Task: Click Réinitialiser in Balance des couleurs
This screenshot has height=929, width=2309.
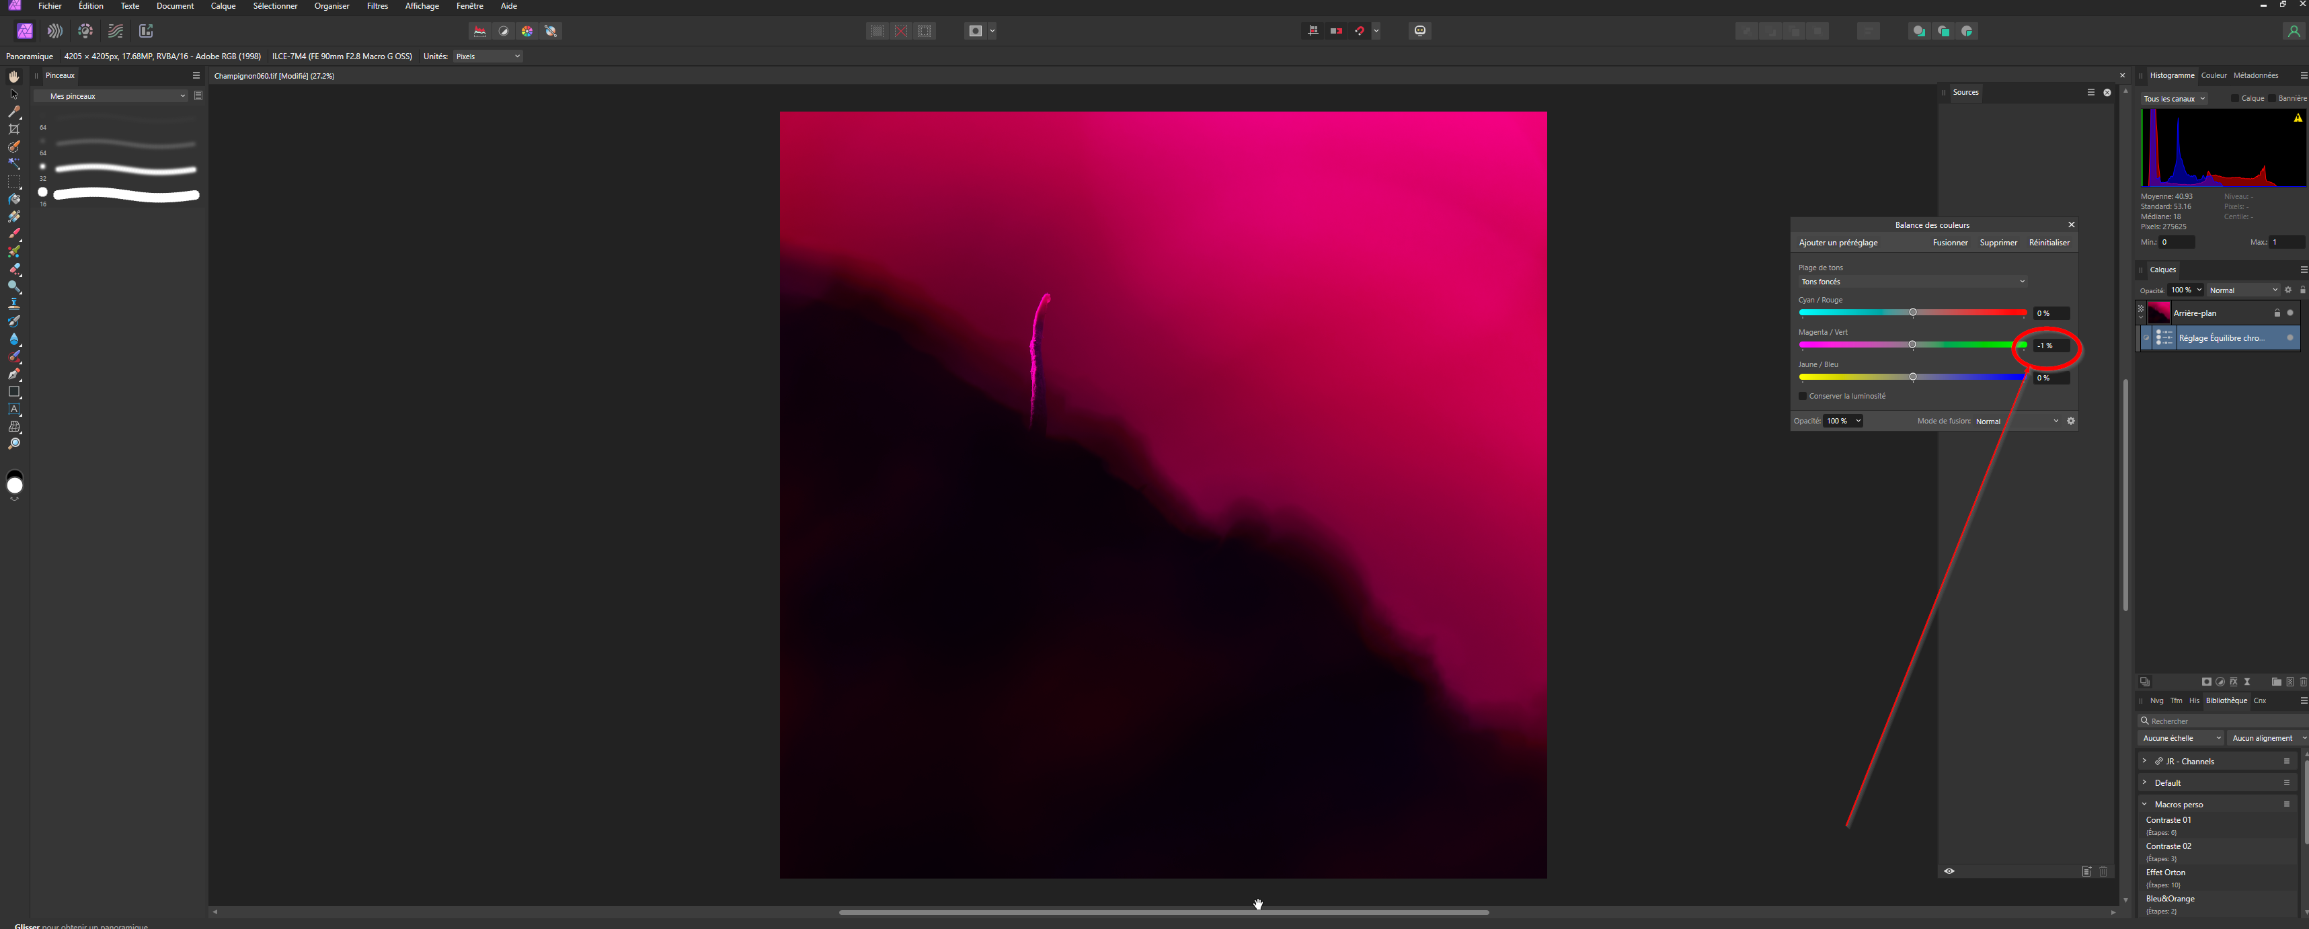Action: tap(2049, 243)
